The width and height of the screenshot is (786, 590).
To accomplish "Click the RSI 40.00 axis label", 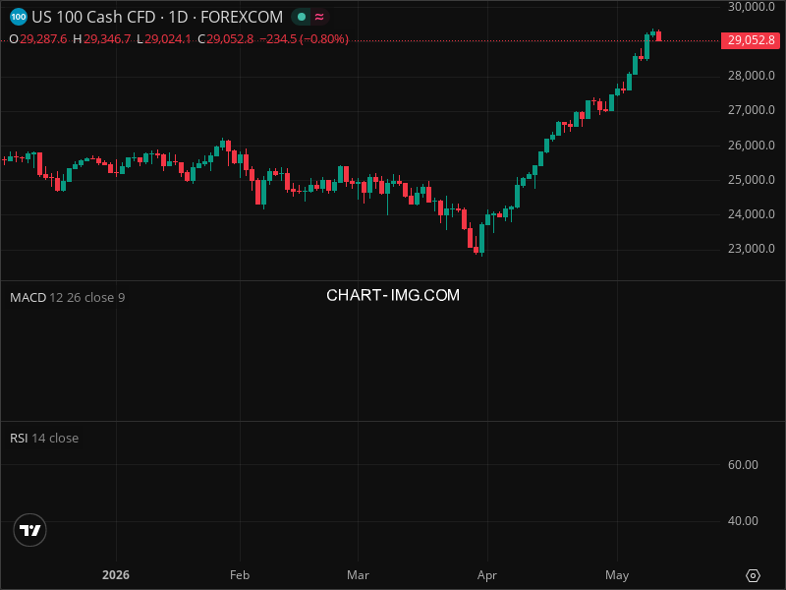I will coord(743,521).
